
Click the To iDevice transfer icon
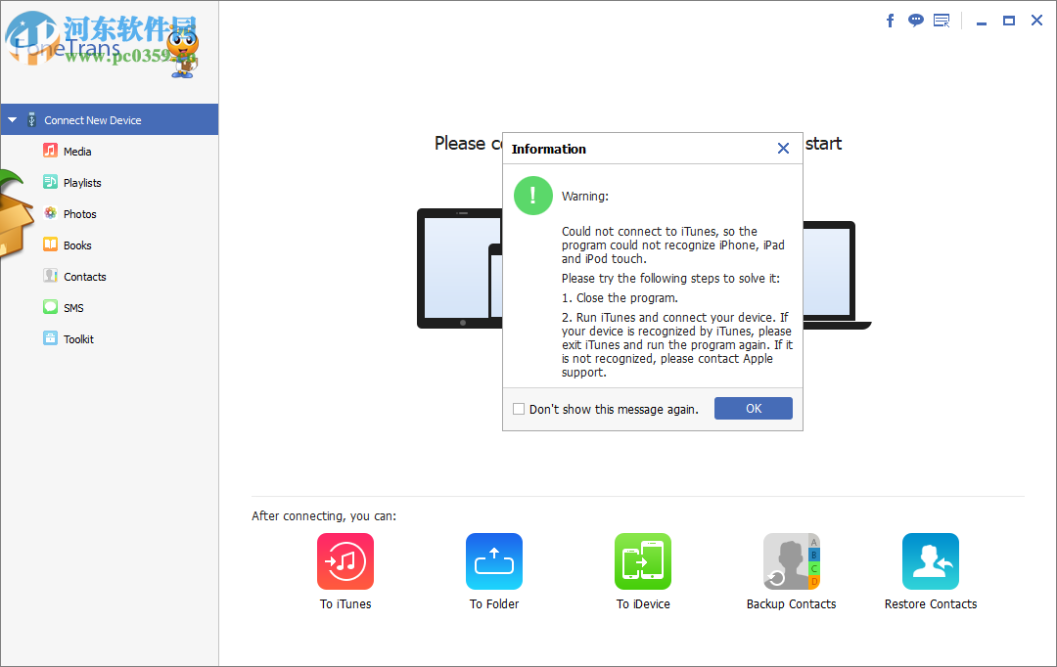pyautogui.click(x=643, y=561)
